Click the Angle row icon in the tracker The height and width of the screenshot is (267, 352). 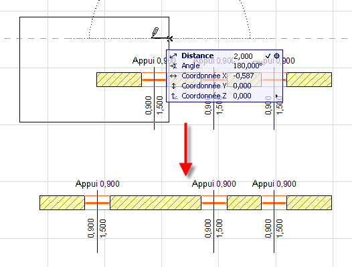click(x=173, y=66)
